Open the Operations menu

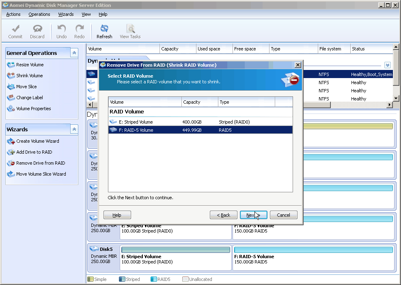39,14
